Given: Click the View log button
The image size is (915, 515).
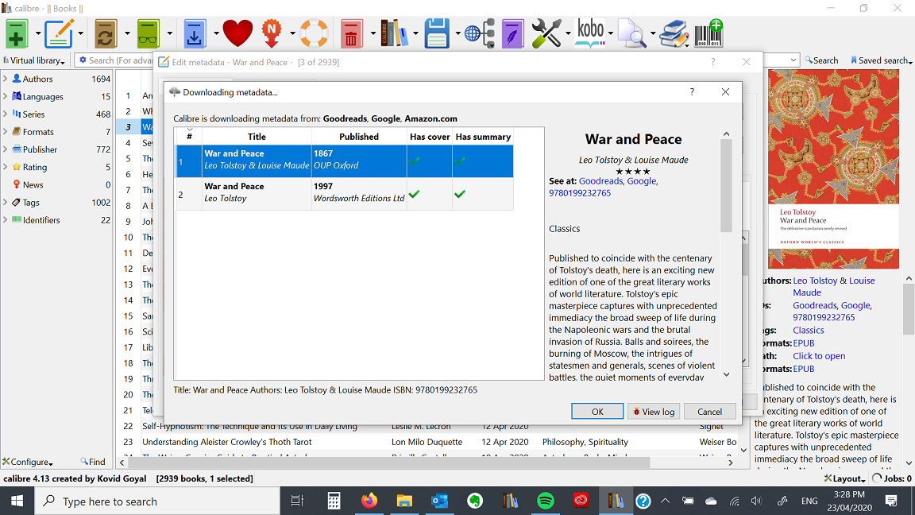Looking at the screenshot, I should tap(654, 411).
